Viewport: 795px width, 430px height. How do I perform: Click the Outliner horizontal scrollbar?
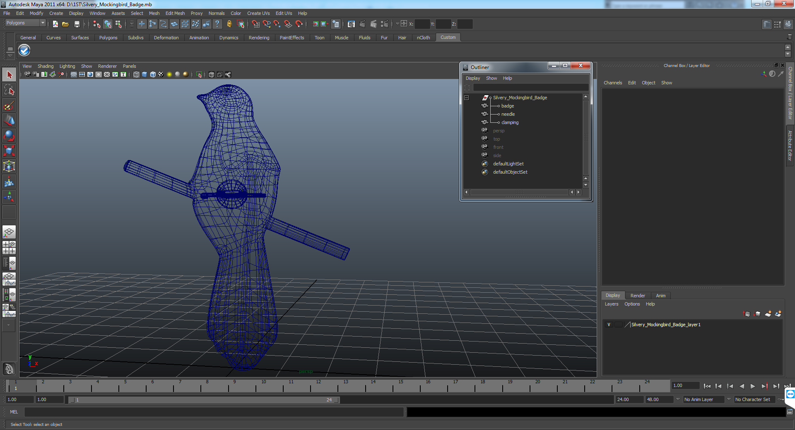pyautogui.click(x=520, y=192)
